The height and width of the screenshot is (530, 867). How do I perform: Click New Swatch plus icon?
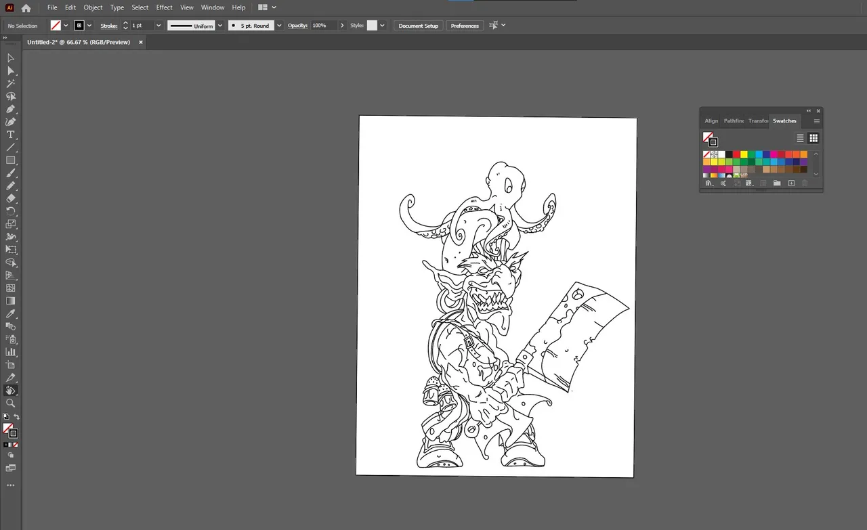(791, 183)
